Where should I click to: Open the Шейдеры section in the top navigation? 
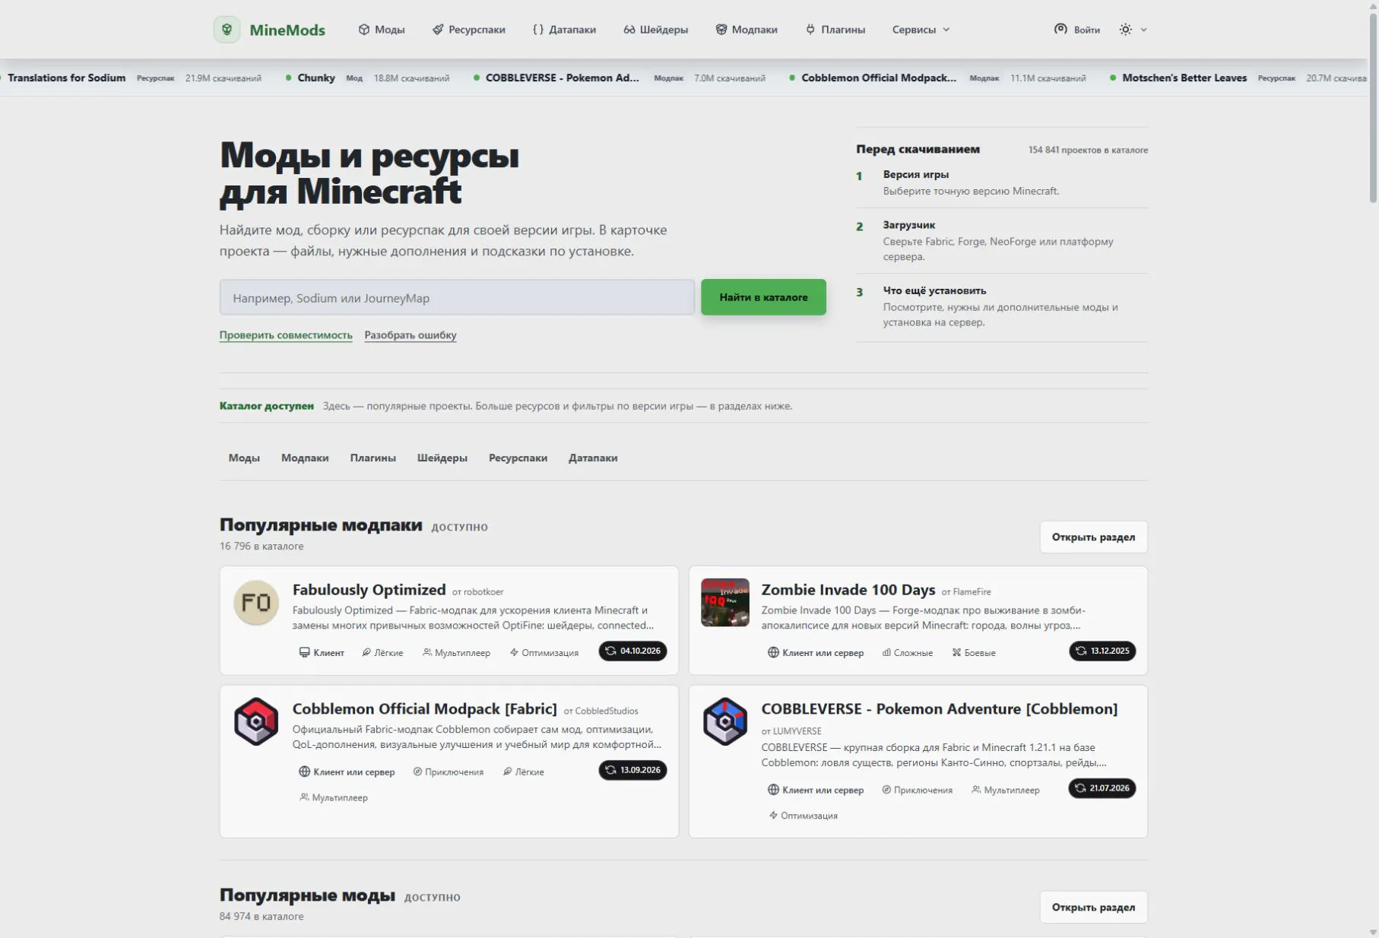pos(656,30)
